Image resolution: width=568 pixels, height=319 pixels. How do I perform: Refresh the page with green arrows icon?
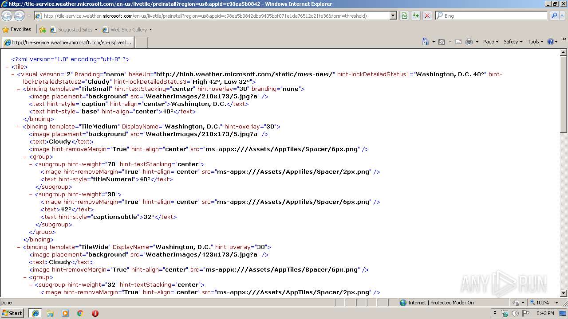coord(416,16)
